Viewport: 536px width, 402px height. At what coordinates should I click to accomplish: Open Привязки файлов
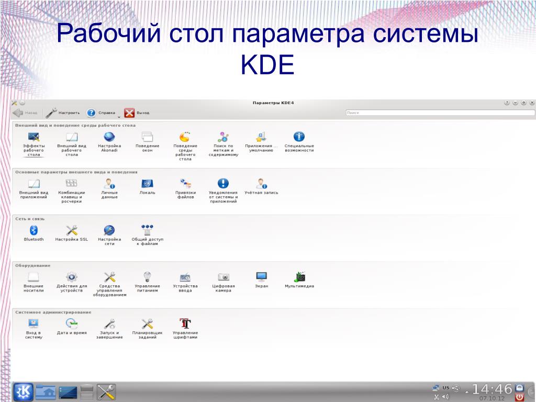pyautogui.click(x=185, y=189)
